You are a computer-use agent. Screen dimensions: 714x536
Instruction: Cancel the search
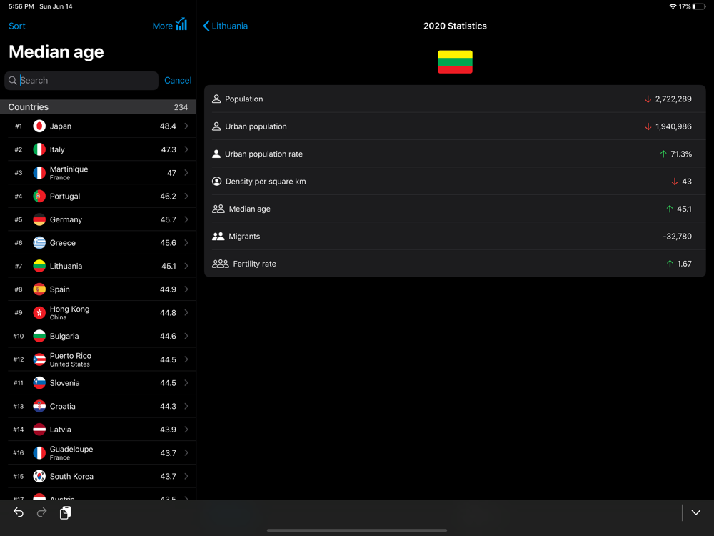click(178, 80)
